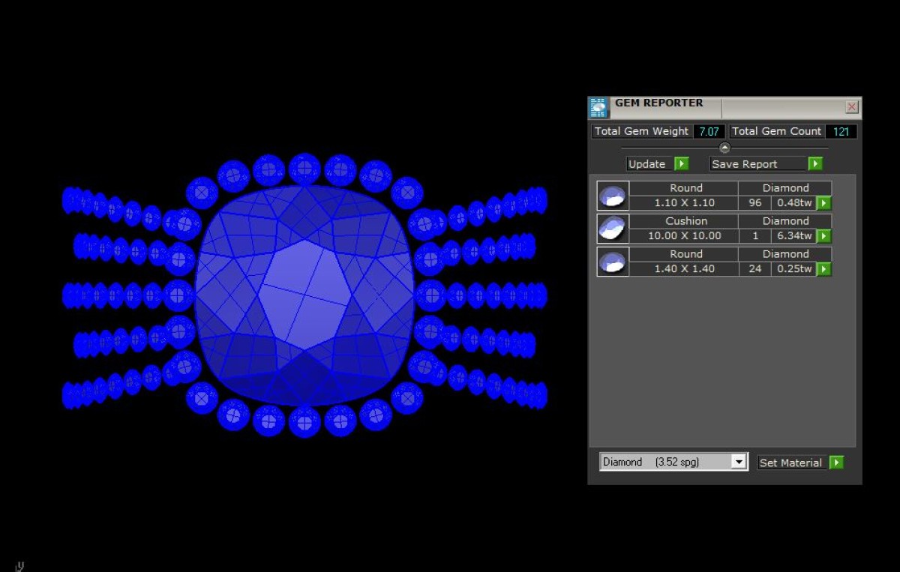The width and height of the screenshot is (900, 572).
Task: Click the Total Gem Weight value field
Action: pos(709,131)
